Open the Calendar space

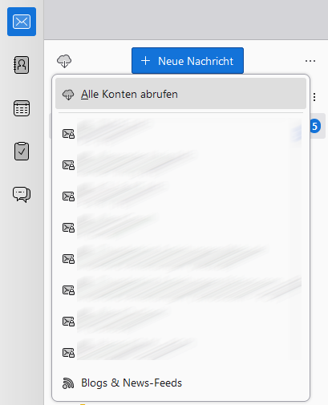pos(22,108)
